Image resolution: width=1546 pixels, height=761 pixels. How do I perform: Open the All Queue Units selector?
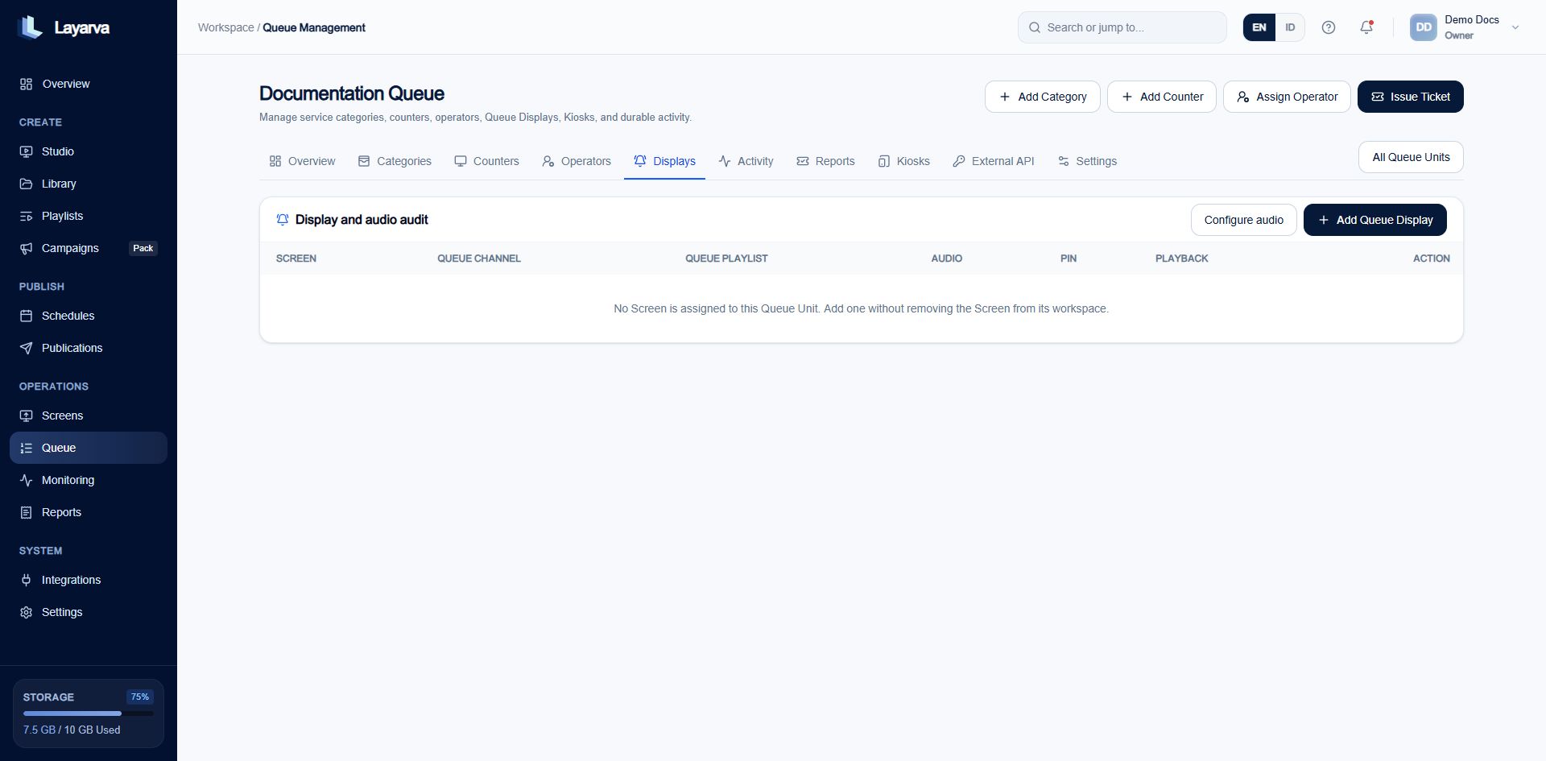point(1411,157)
